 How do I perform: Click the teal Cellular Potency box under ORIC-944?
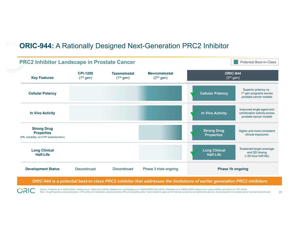214,93
